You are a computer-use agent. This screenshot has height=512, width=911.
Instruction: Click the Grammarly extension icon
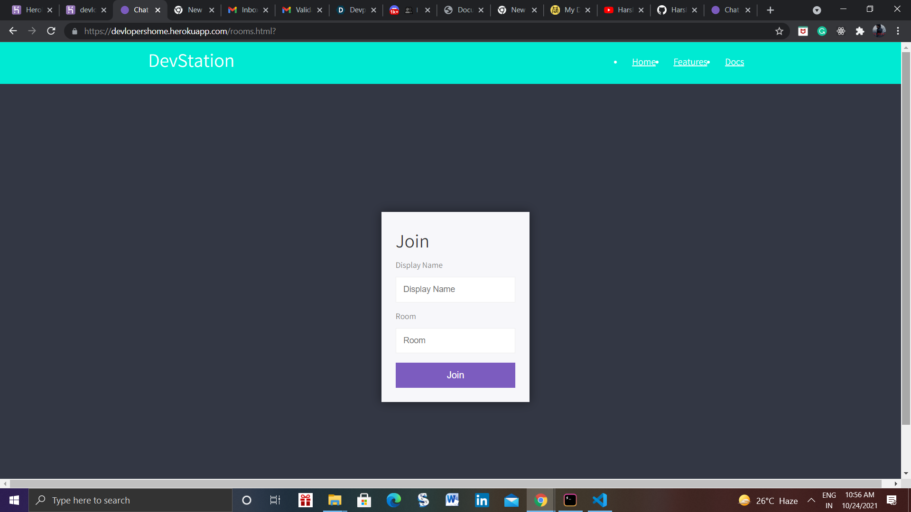click(822, 31)
